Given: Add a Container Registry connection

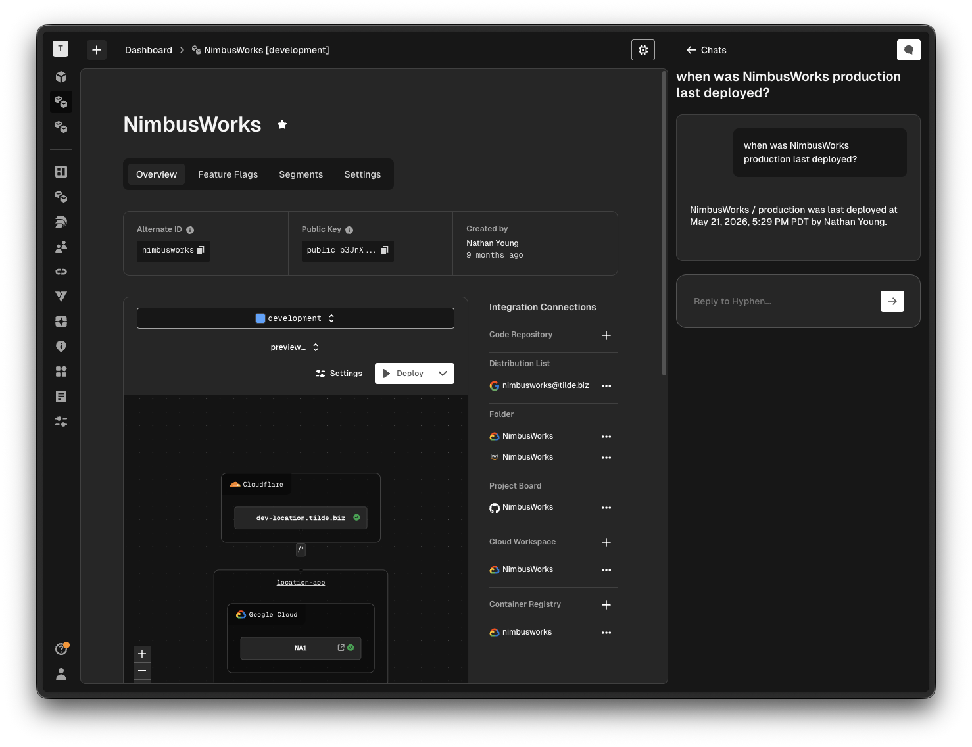Looking at the screenshot, I should pyautogui.click(x=606, y=605).
